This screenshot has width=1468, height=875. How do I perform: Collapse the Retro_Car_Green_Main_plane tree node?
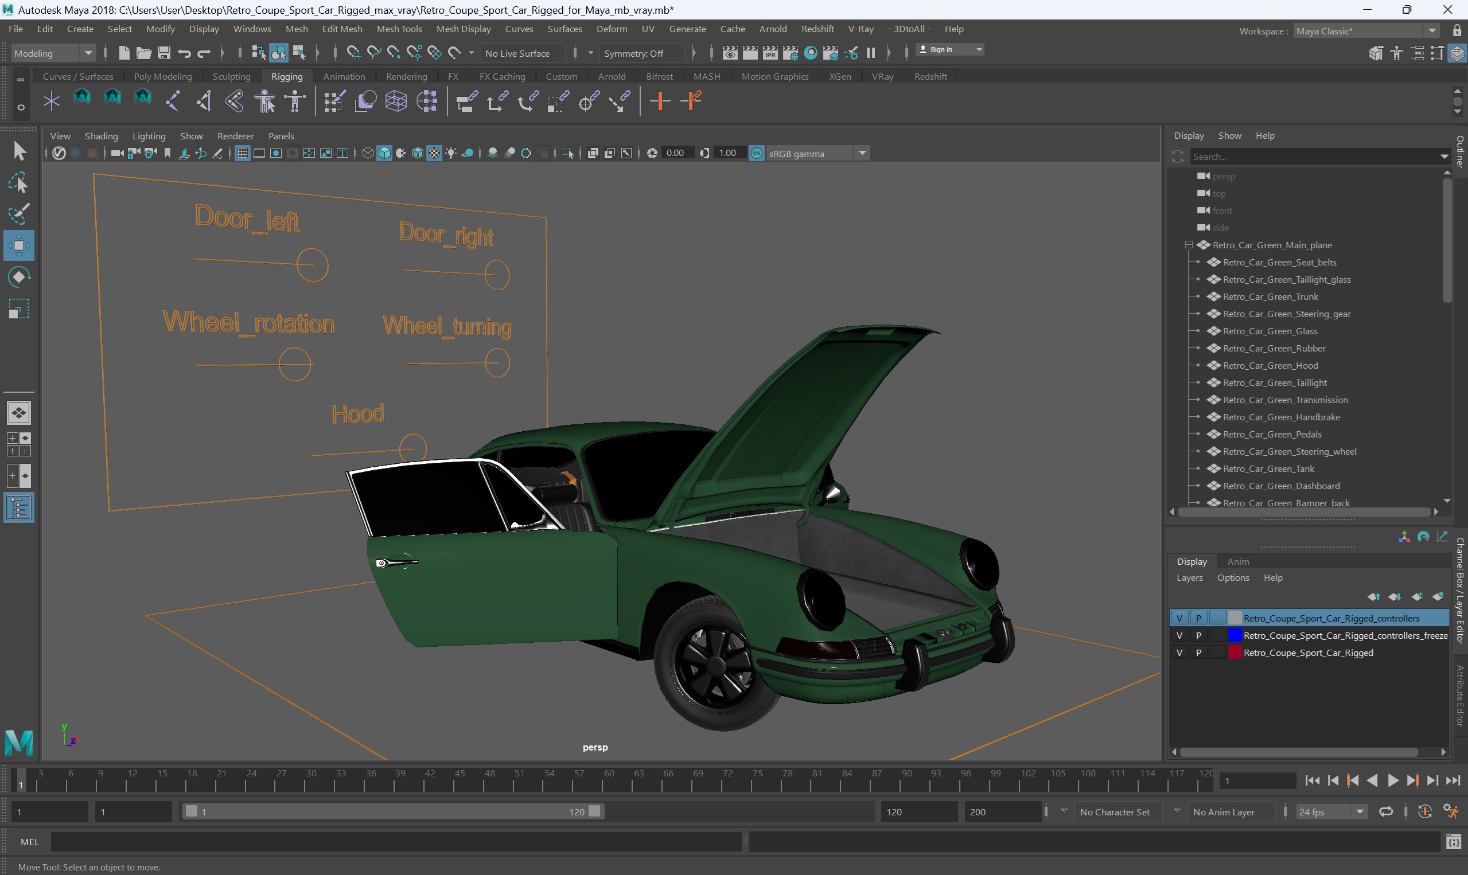click(x=1189, y=245)
